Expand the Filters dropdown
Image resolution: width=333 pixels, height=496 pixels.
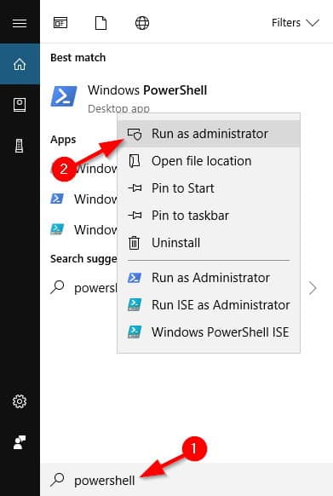point(296,23)
